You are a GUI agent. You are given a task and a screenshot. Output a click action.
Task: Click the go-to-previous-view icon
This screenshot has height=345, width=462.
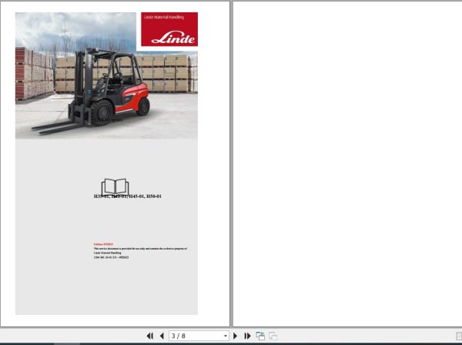pyautogui.click(x=260, y=336)
